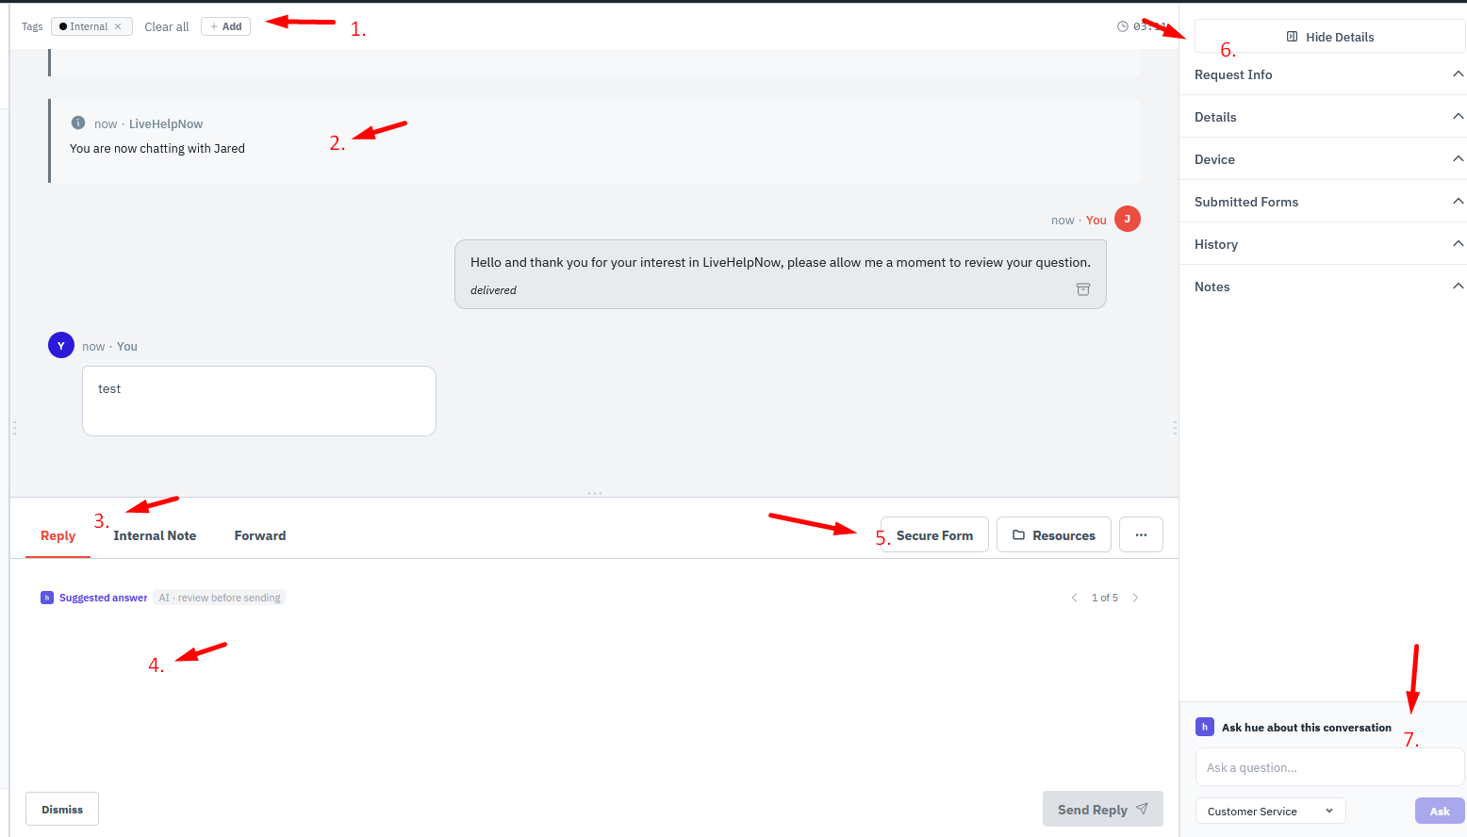Click the red J agent avatar
The width and height of the screenshot is (1467, 837).
(1128, 219)
